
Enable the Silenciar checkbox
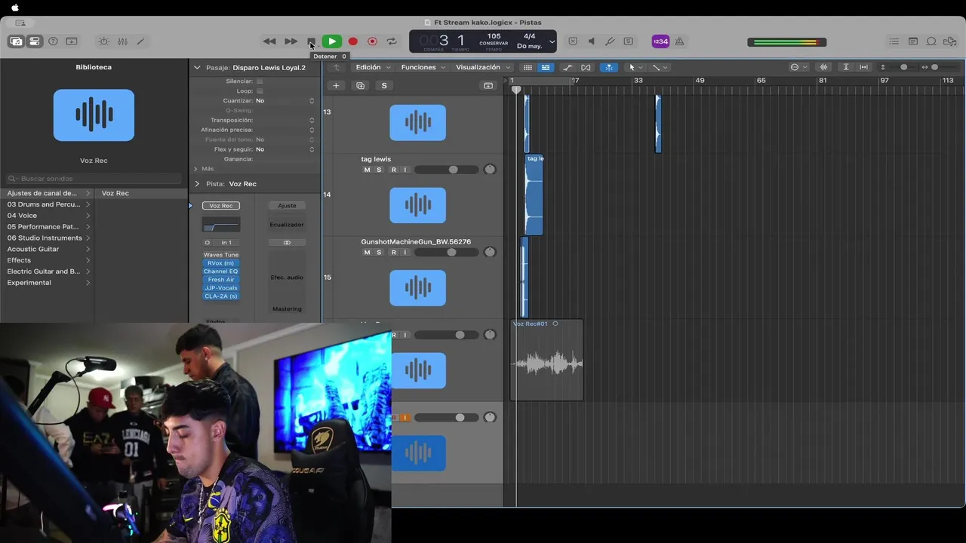pos(260,81)
